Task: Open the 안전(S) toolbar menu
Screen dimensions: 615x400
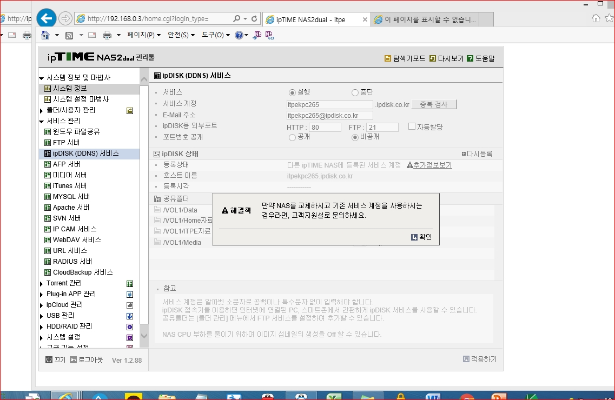Action: point(181,35)
